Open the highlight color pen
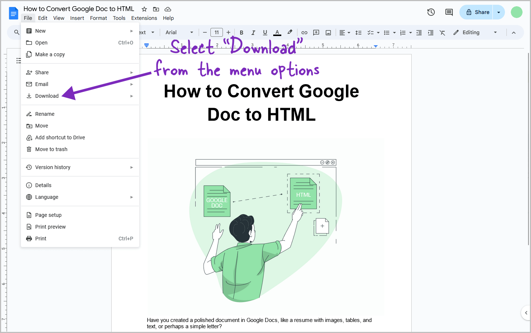531x333 pixels. tap(290, 32)
